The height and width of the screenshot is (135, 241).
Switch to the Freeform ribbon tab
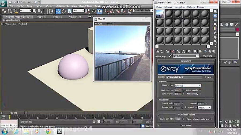click(41, 17)
